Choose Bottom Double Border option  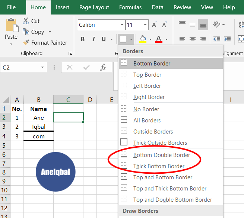(x=171, y=155)
